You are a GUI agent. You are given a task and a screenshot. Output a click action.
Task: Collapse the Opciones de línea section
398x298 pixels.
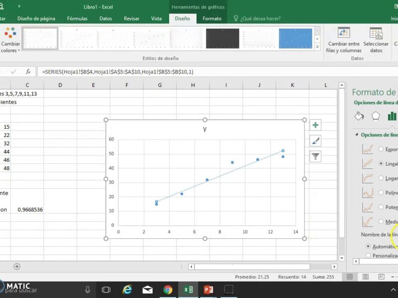point(356,135)
